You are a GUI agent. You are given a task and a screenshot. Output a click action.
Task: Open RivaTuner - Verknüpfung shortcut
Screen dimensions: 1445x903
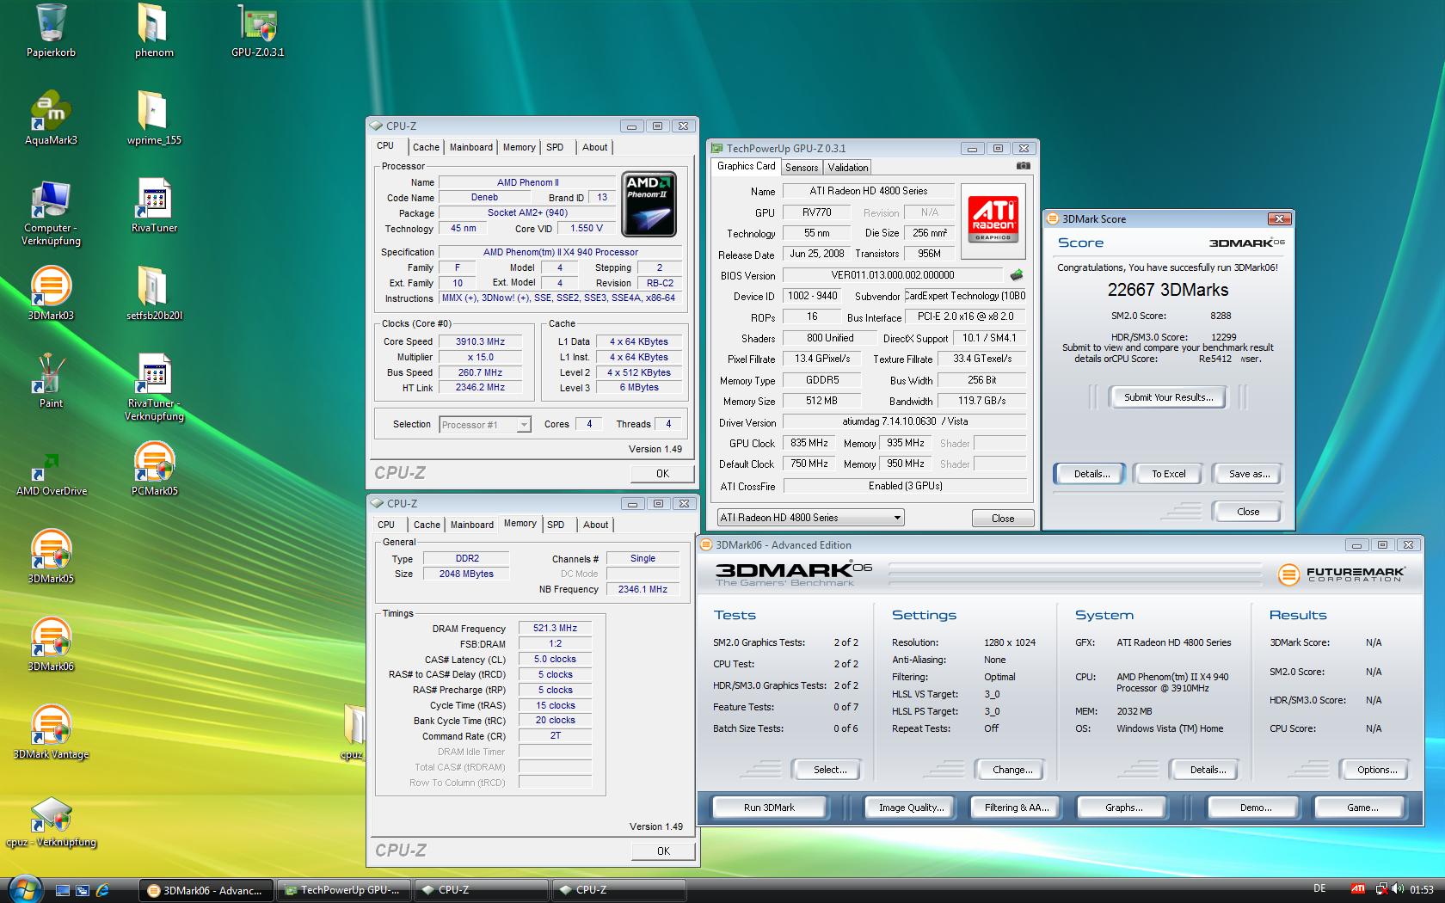[x=154, y=389]
